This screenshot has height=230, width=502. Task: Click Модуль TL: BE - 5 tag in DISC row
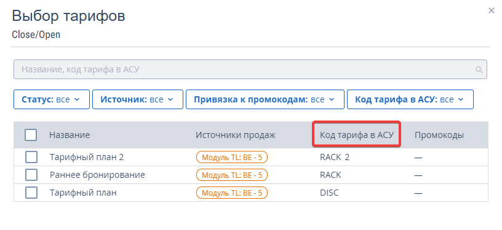pyautogui.click(x=232, y=193)
